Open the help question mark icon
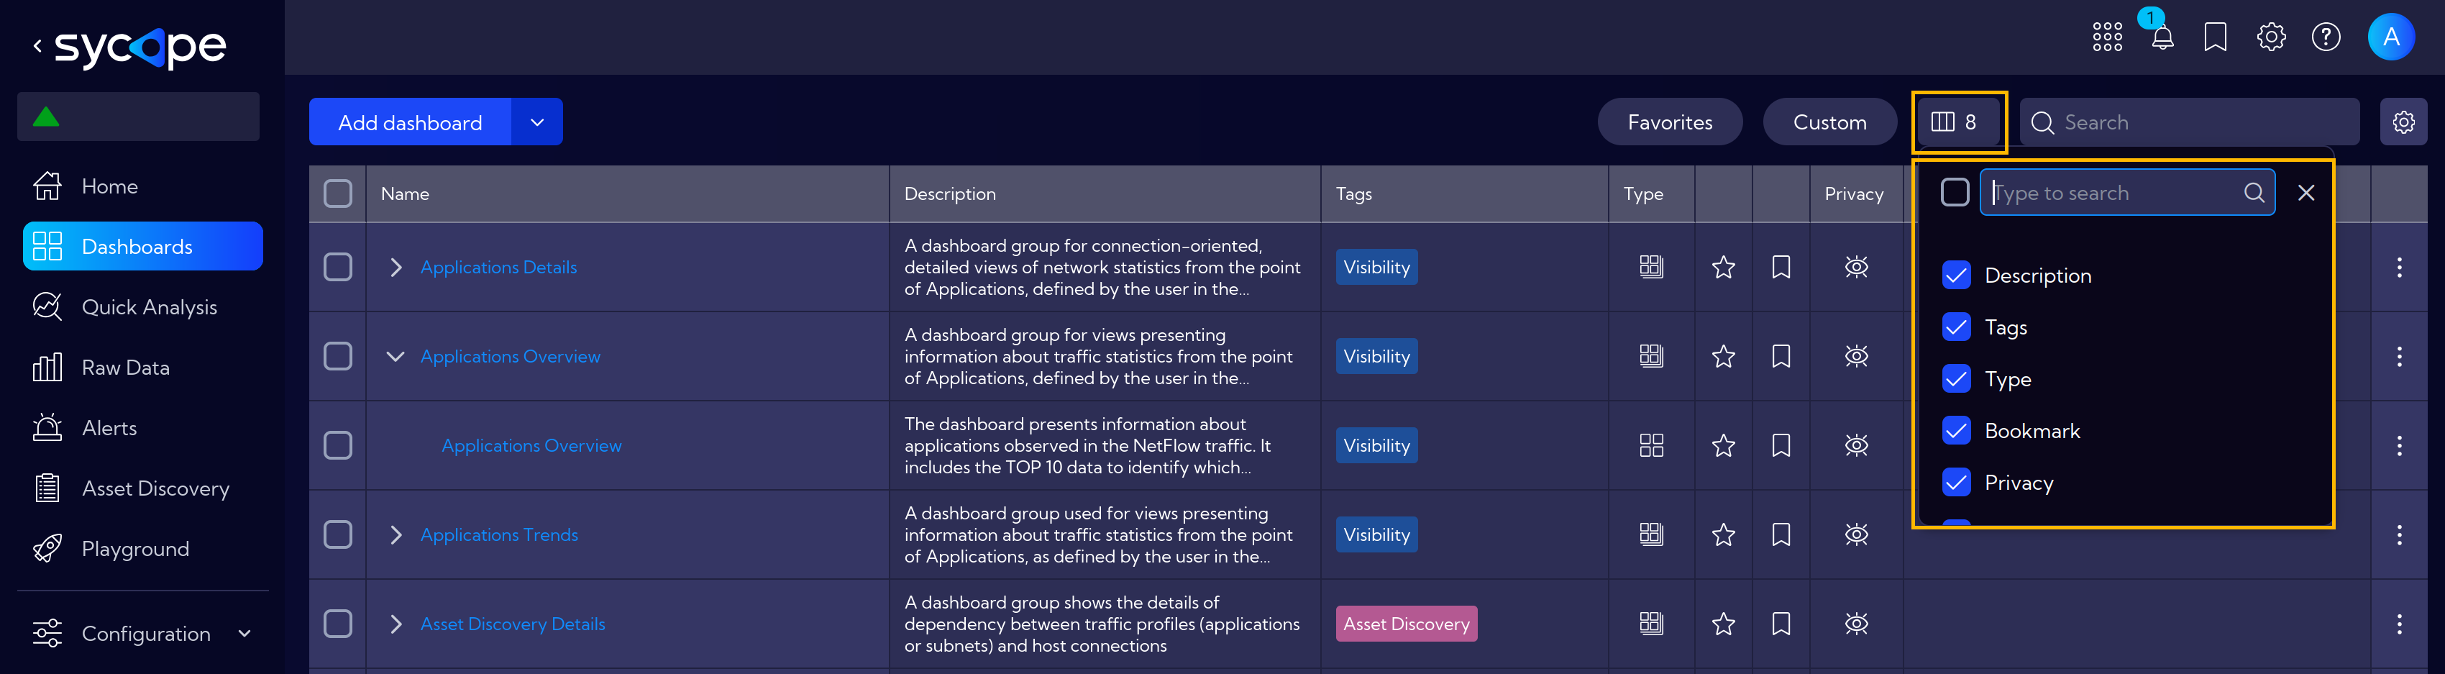This screenshot has width=2445, height=674. click(x=2326, y=37)
